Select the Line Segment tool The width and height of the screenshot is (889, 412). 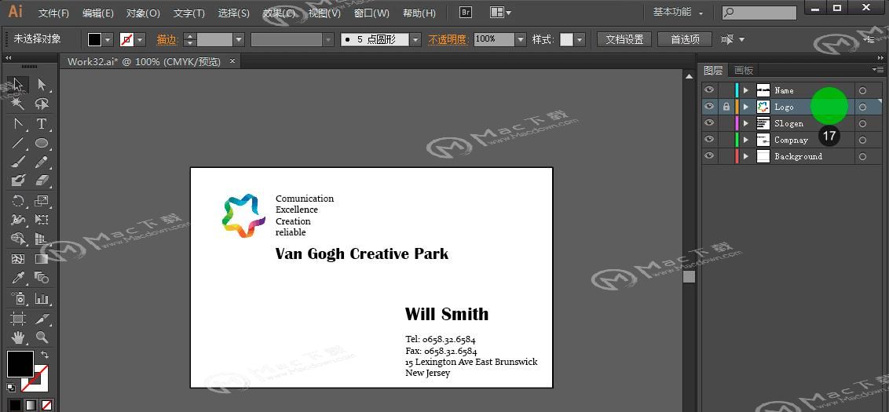point(18,143)
